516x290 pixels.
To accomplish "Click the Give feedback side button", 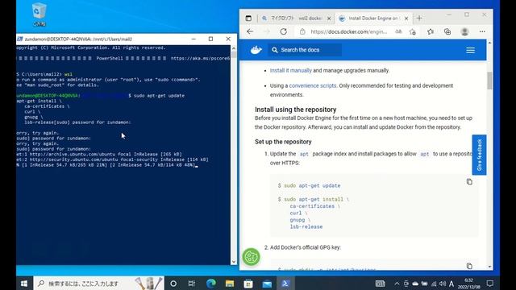I will pyautogui.click(x=479, y=155).
